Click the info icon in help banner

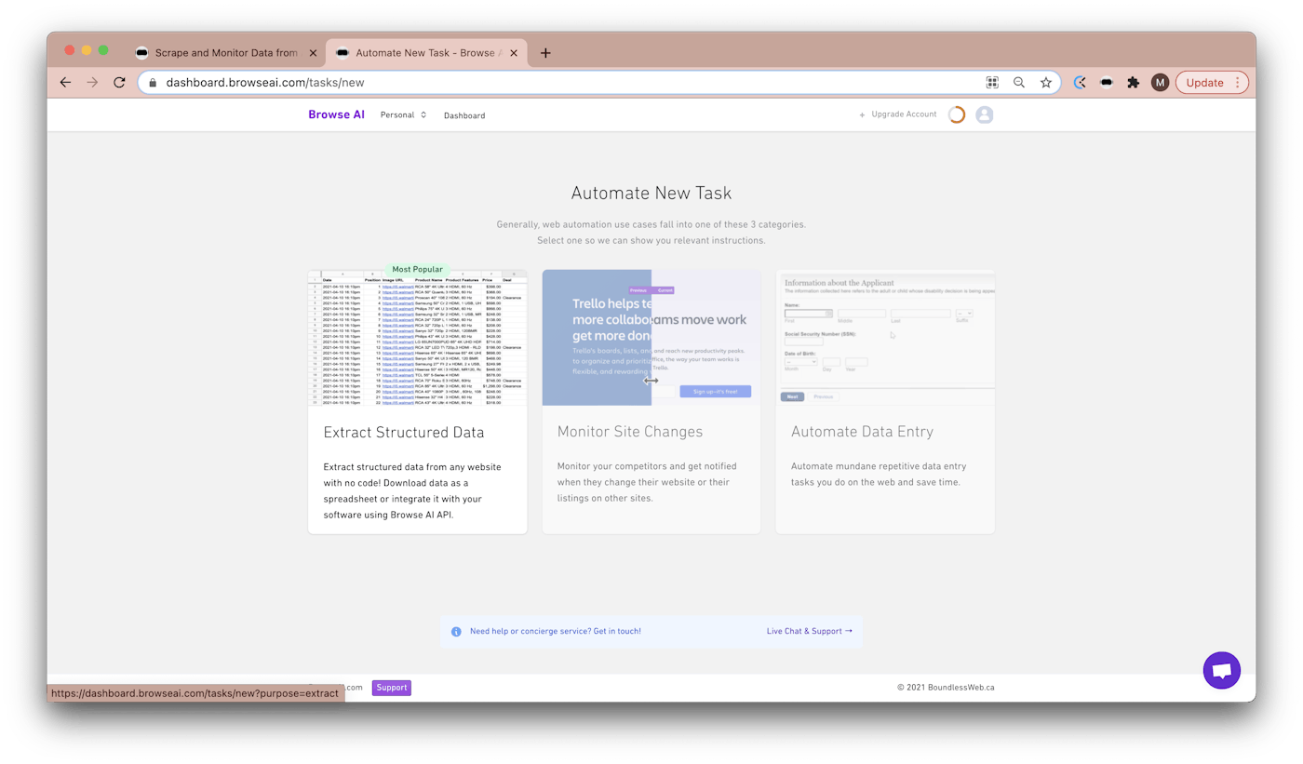tap(456, 632)
